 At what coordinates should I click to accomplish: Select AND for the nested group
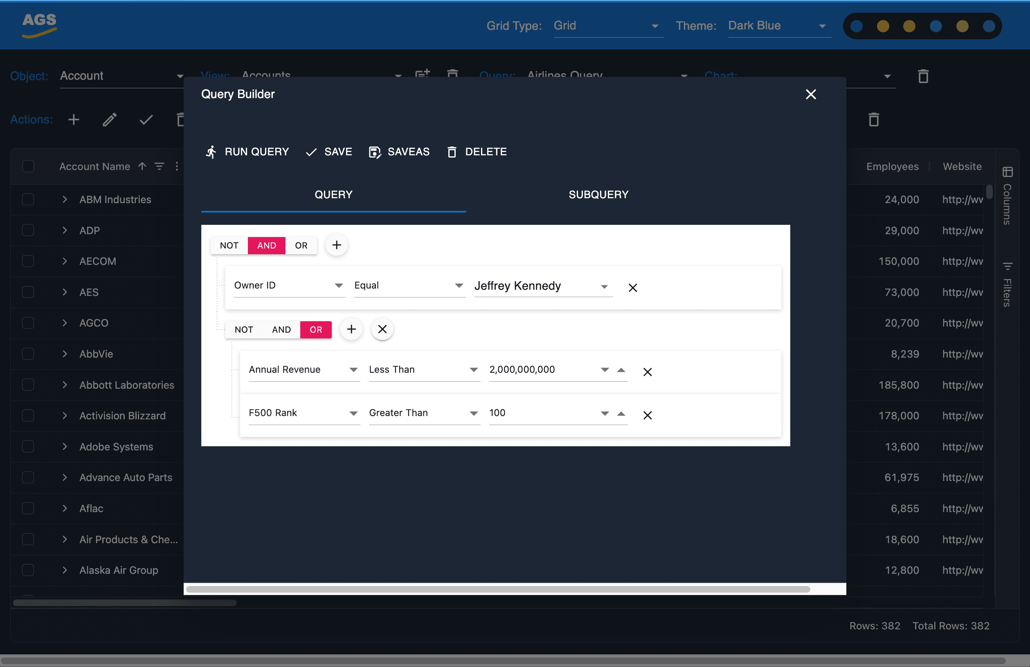point(281,330)
